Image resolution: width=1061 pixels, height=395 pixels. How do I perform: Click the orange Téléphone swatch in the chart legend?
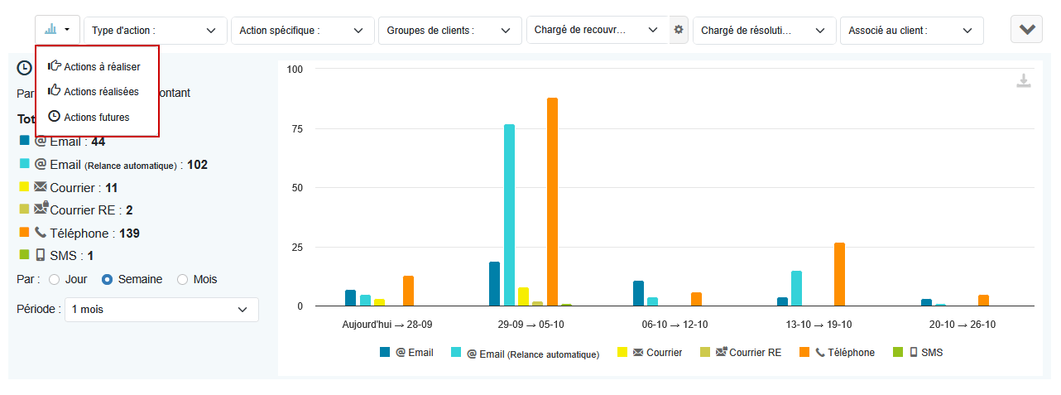coord(804,352)
